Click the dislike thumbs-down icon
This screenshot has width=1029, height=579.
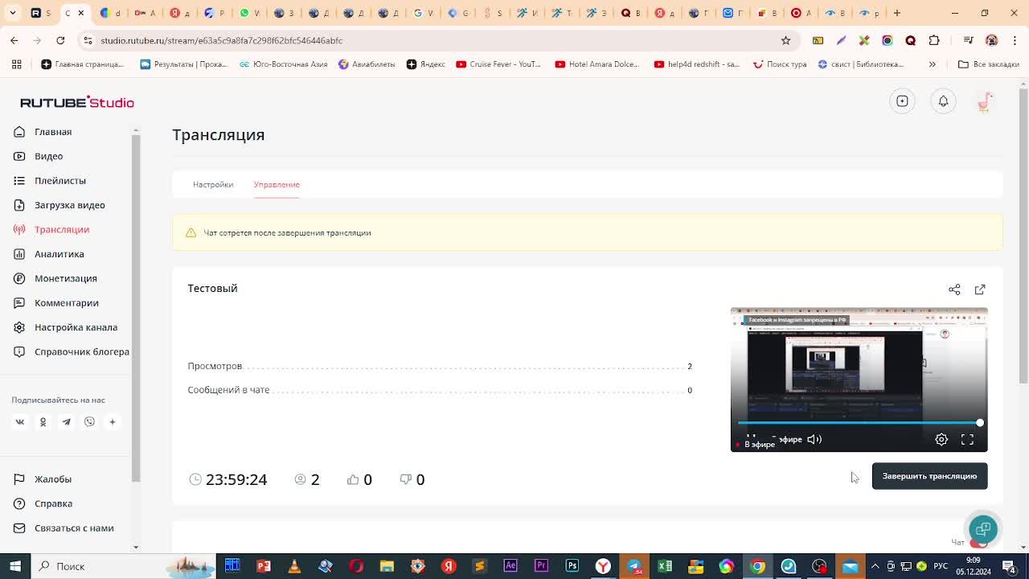coord(405,479)
